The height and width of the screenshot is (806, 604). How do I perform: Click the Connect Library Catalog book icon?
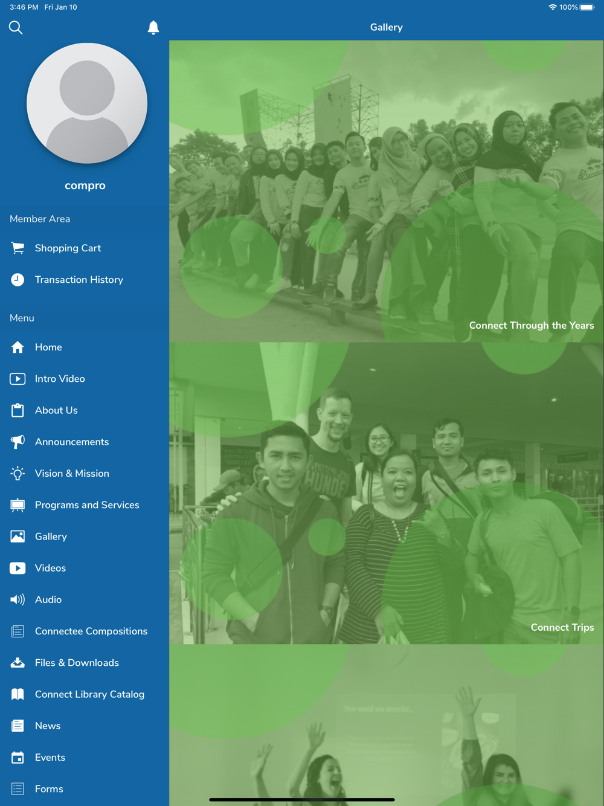pyautogui.click(x=18, y=694)
